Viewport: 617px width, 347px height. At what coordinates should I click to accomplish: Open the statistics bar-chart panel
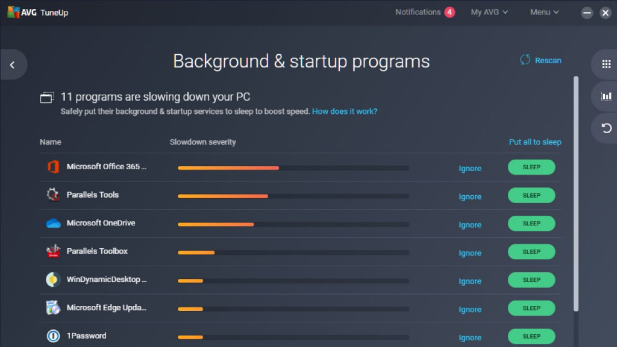click(x=606, y=96)
